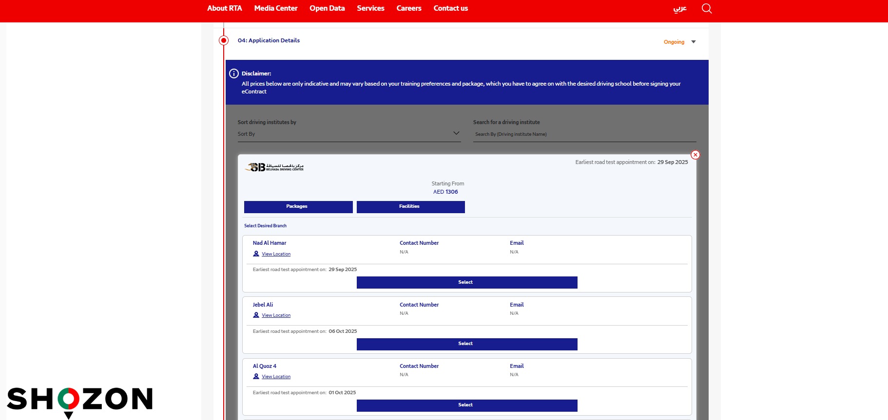Image resolution: width=888 pixels, height=420 pixels.
Task: Click the search magnifier icon in header
Action: [x=706, y=9]
